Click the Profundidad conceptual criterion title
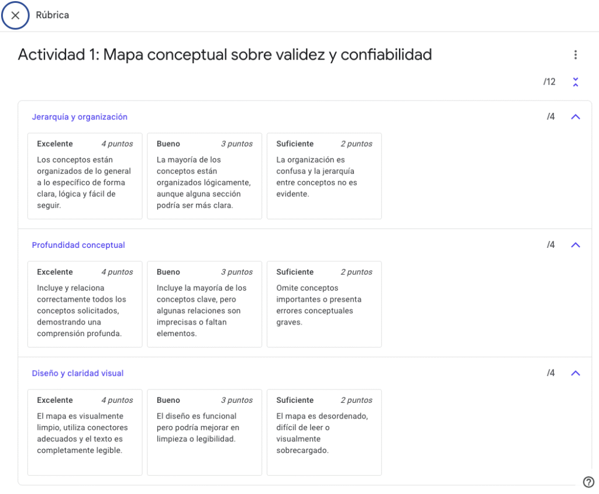This screenshot has width=599, height=494. [x=78, y=245]
